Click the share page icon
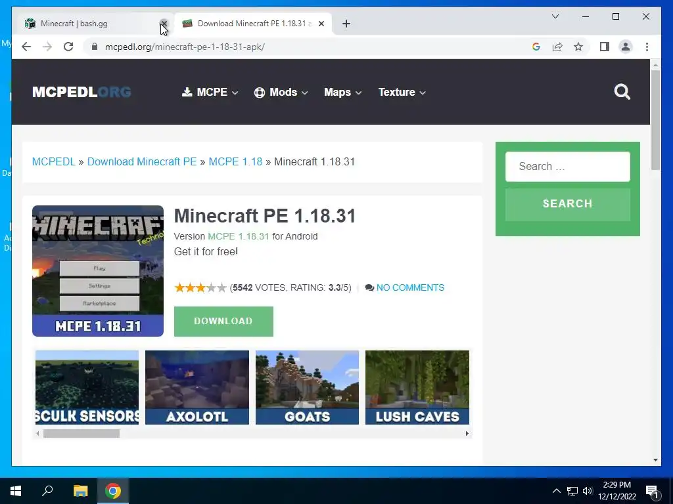Image resolution: width=673 pixels, height=504 pixels. point(557,47)
